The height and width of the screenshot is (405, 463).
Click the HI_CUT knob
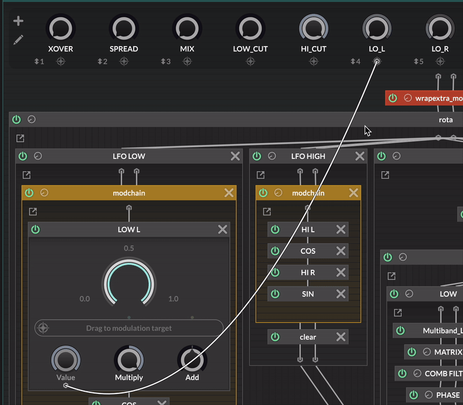tap(314, 28)
